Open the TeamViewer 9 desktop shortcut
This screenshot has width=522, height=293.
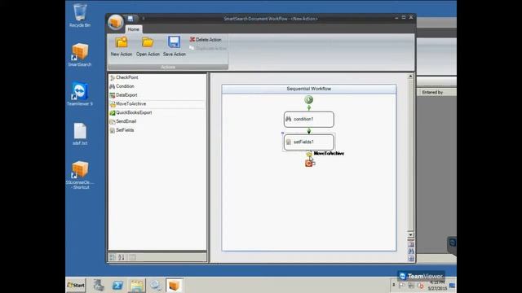point(80,94)
